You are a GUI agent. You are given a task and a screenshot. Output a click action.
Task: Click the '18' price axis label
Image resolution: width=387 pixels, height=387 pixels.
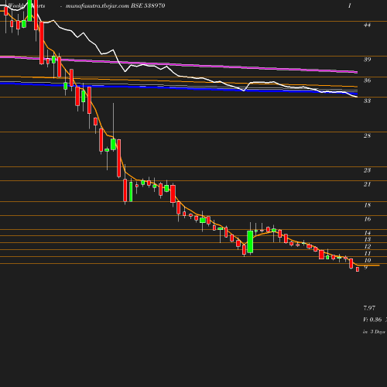pos(367,205)
